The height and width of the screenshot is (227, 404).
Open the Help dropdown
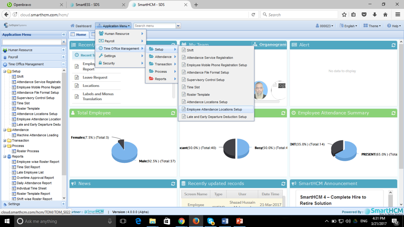394,26
